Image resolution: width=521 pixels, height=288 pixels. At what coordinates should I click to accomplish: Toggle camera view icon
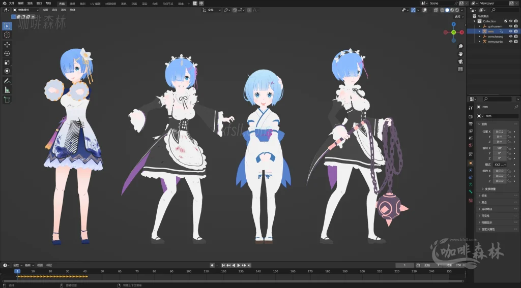coord(460,61)
